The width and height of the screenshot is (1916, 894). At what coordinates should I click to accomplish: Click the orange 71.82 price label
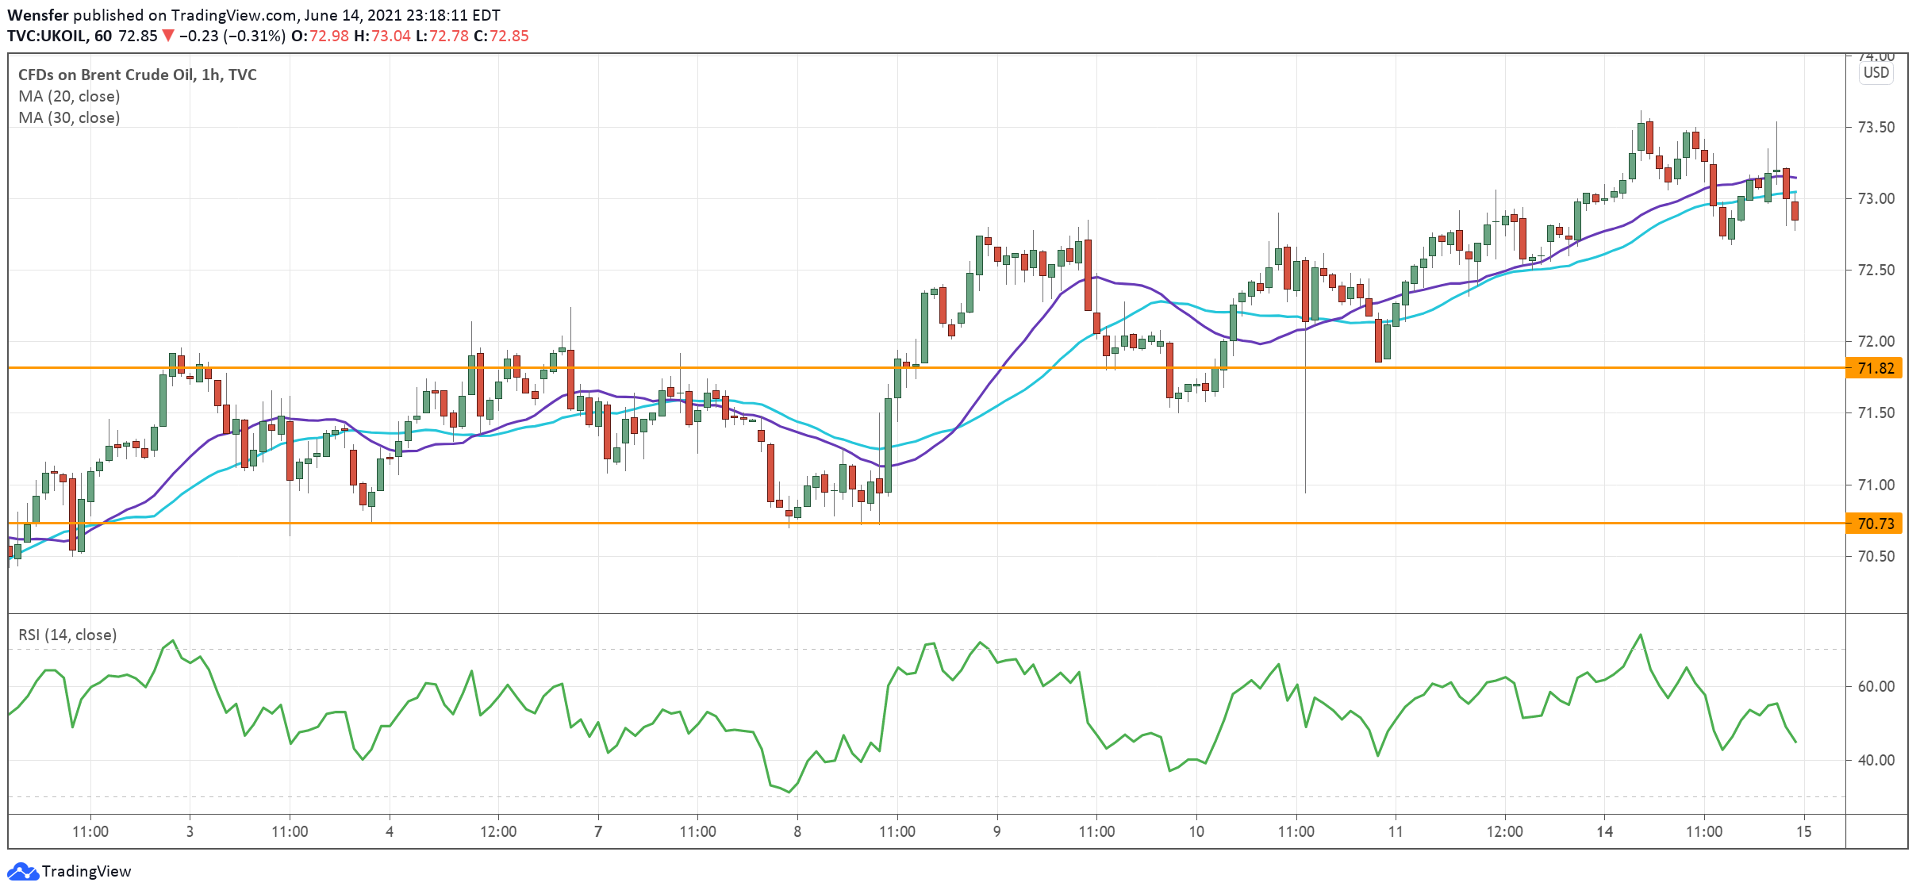1875,368
